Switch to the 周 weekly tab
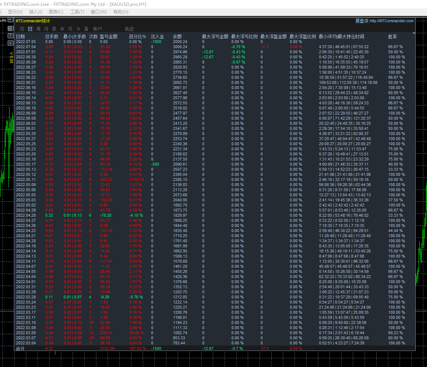This screenshot has width=427, height=367. click(38, 29)
